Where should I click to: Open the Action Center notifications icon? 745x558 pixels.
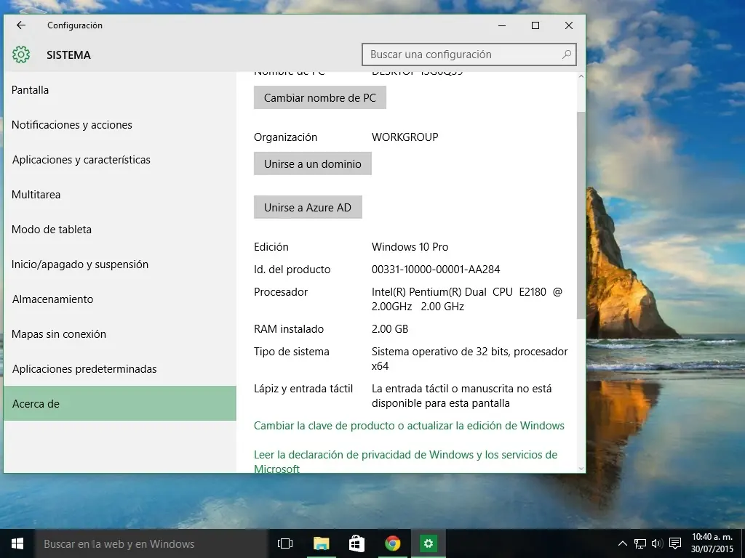tap(674, 543)
